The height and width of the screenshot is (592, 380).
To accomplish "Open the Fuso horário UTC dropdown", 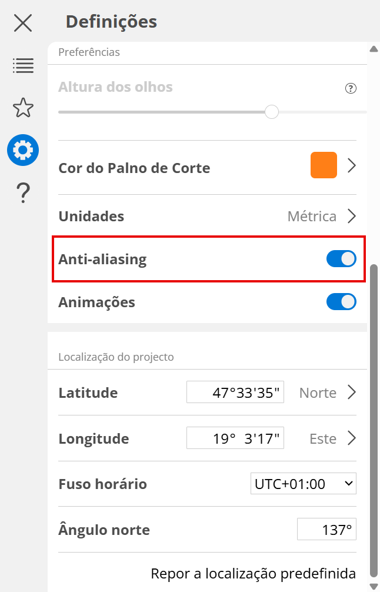I will coord(303,484).
